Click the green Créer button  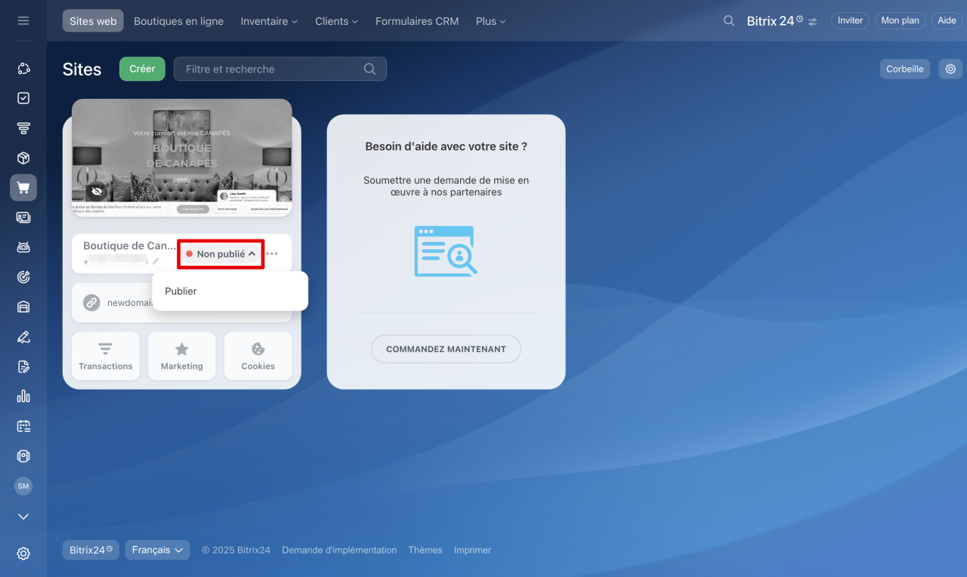[x=142, y=69]
